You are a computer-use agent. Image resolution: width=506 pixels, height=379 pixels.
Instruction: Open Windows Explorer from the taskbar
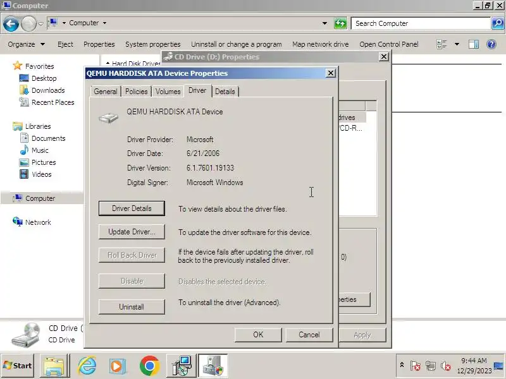[54, 366]
